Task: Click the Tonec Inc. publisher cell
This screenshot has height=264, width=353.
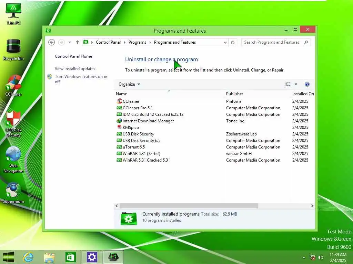Action: tap(235, 121)
